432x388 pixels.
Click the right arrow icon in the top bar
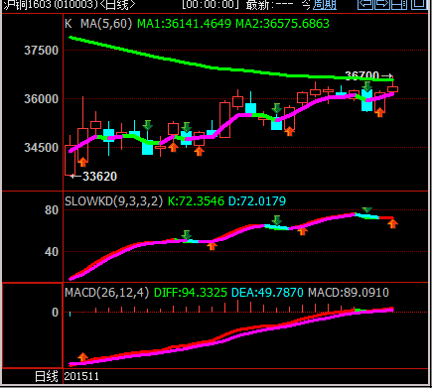382,4
